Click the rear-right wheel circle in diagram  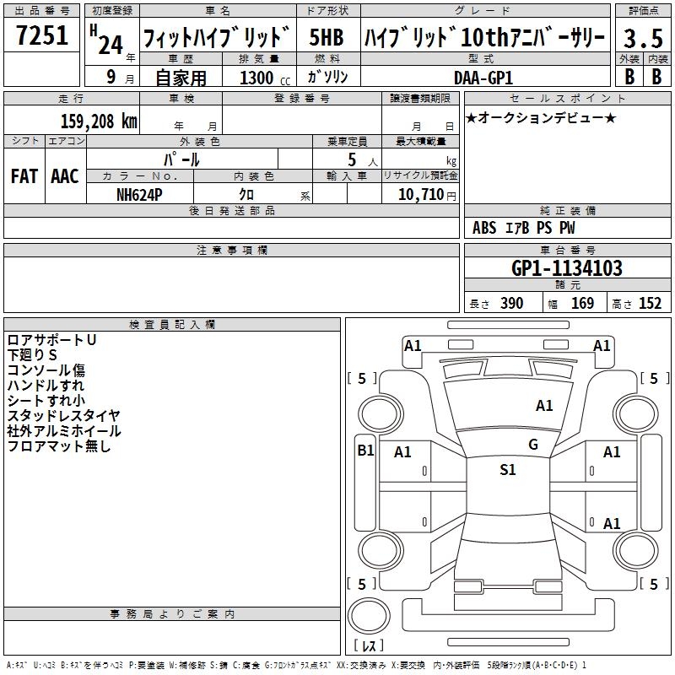pyautogui.click(x=636, y=551)
